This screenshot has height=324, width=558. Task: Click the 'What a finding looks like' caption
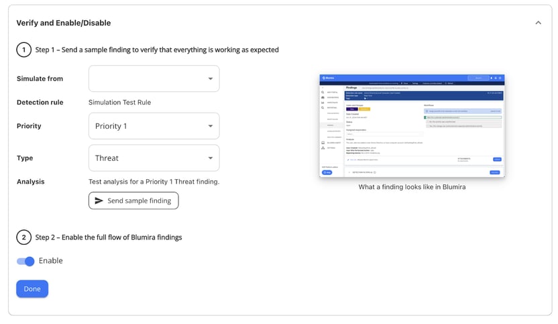412,187
